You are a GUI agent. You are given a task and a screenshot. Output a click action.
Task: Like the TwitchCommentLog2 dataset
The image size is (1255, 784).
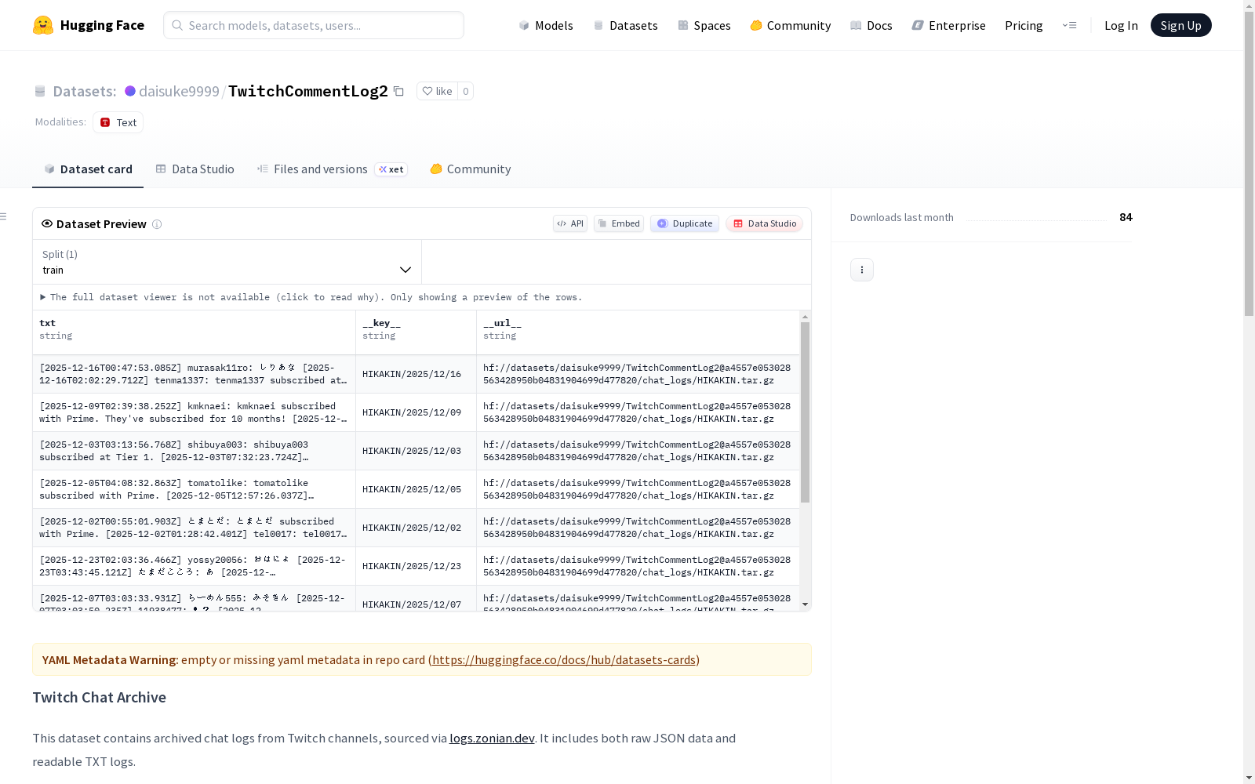[437, 91]
